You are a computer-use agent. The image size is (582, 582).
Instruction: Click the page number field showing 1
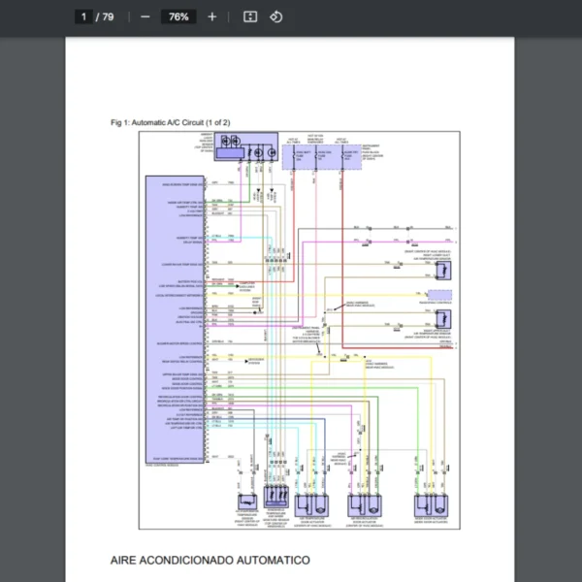[x=84, y=16]
